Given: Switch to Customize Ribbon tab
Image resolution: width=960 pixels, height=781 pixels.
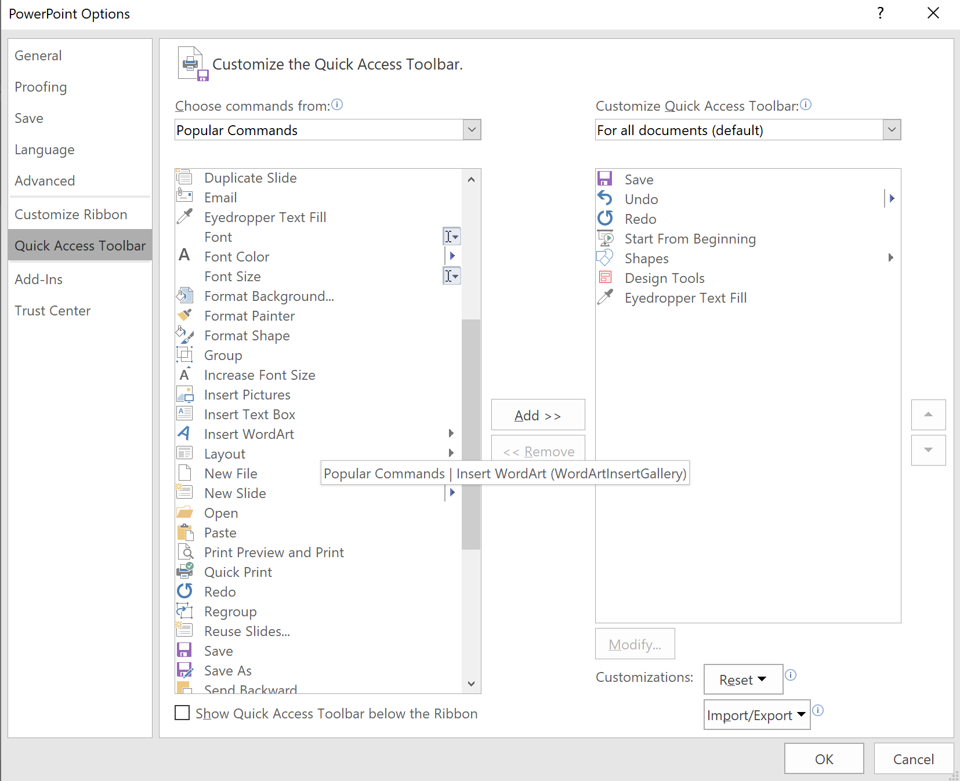Looking at the screenshot, I should point(80,215).
